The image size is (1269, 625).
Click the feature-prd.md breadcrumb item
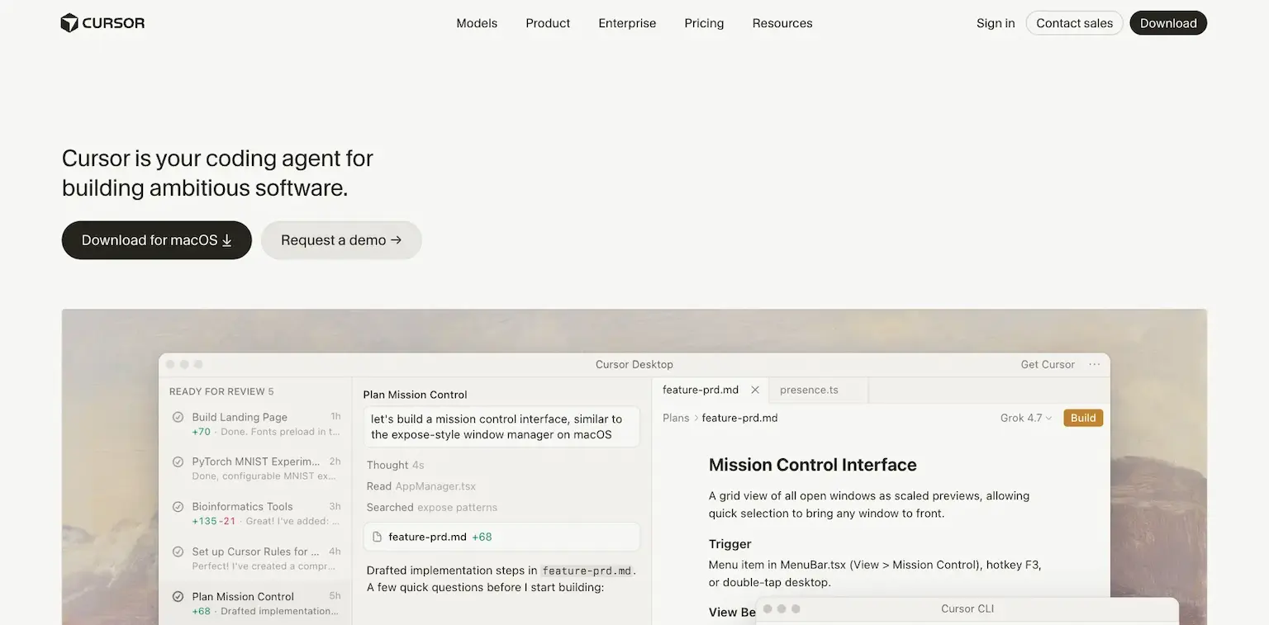tap(740, 418)
